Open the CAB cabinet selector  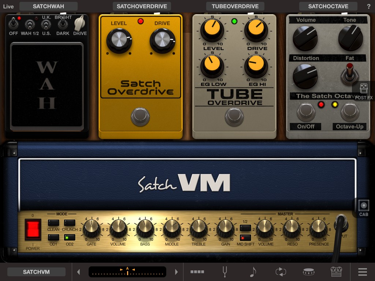coord(364,208)
